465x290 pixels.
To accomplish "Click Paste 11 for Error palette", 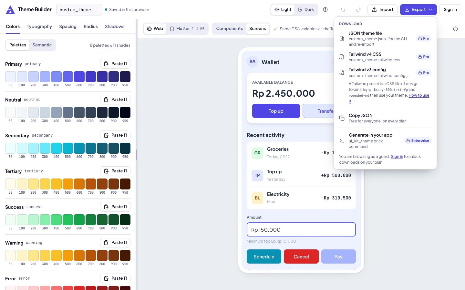I will (x=115, y=278).
